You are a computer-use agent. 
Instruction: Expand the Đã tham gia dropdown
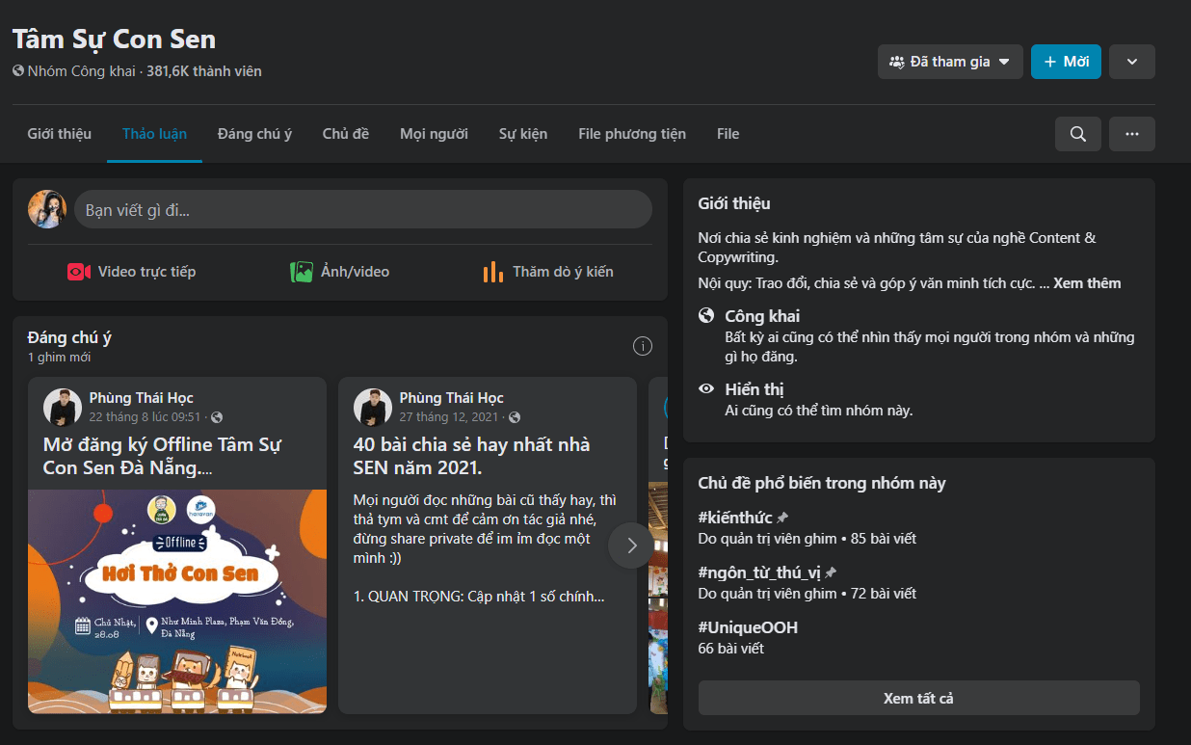click(950, 62)
